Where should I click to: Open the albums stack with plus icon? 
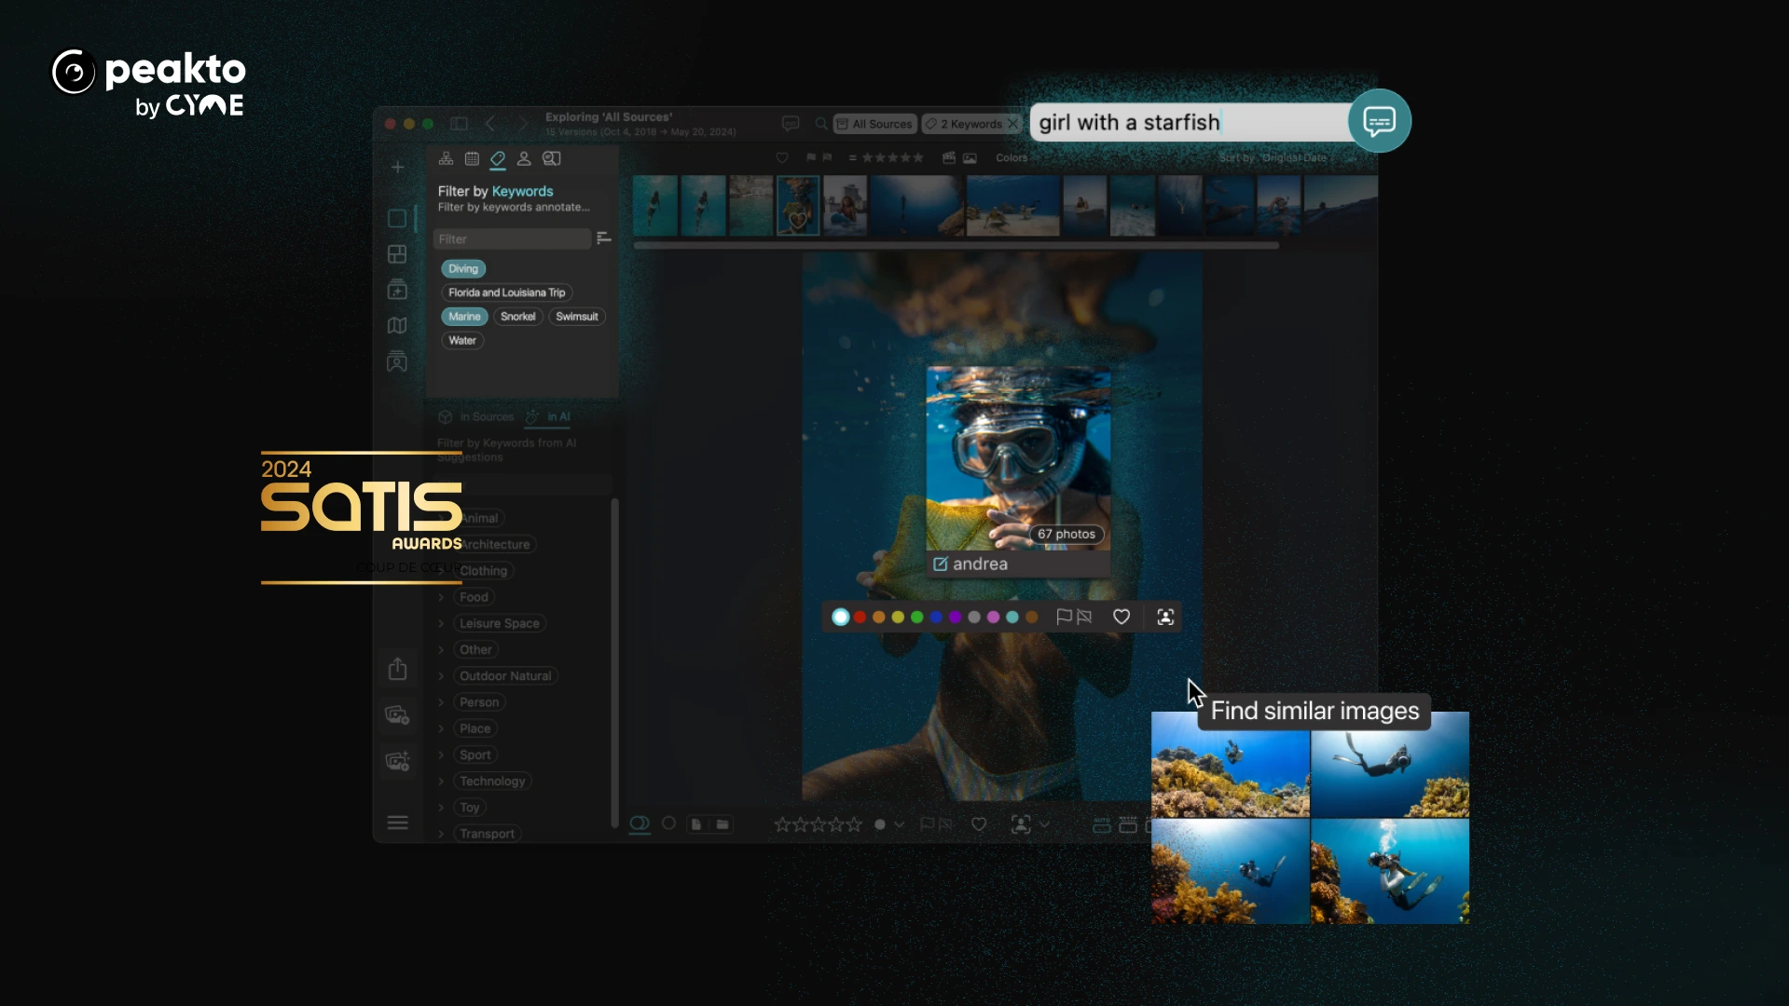397,290
